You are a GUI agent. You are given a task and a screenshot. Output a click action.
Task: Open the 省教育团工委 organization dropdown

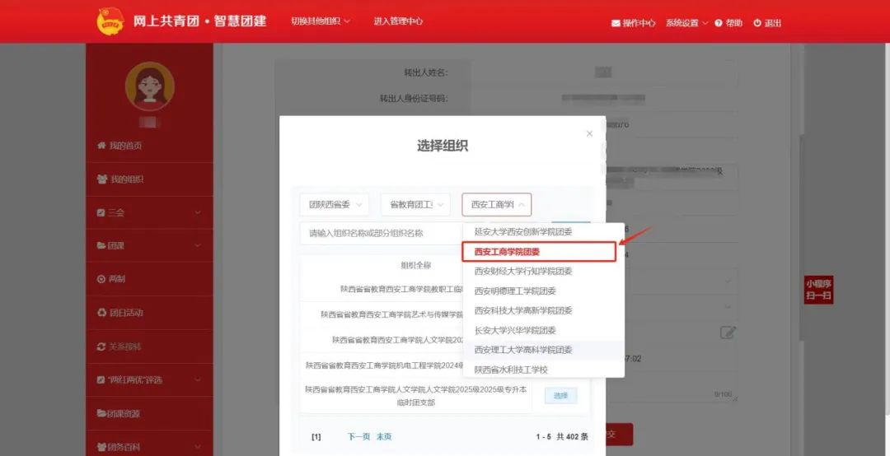(x=415, y=205)
